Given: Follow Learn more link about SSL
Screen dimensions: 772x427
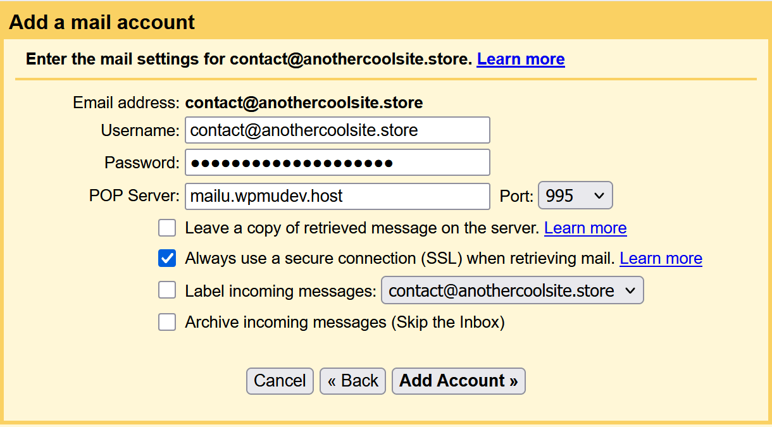Looking at the screenshot, I should coord(661,258).
